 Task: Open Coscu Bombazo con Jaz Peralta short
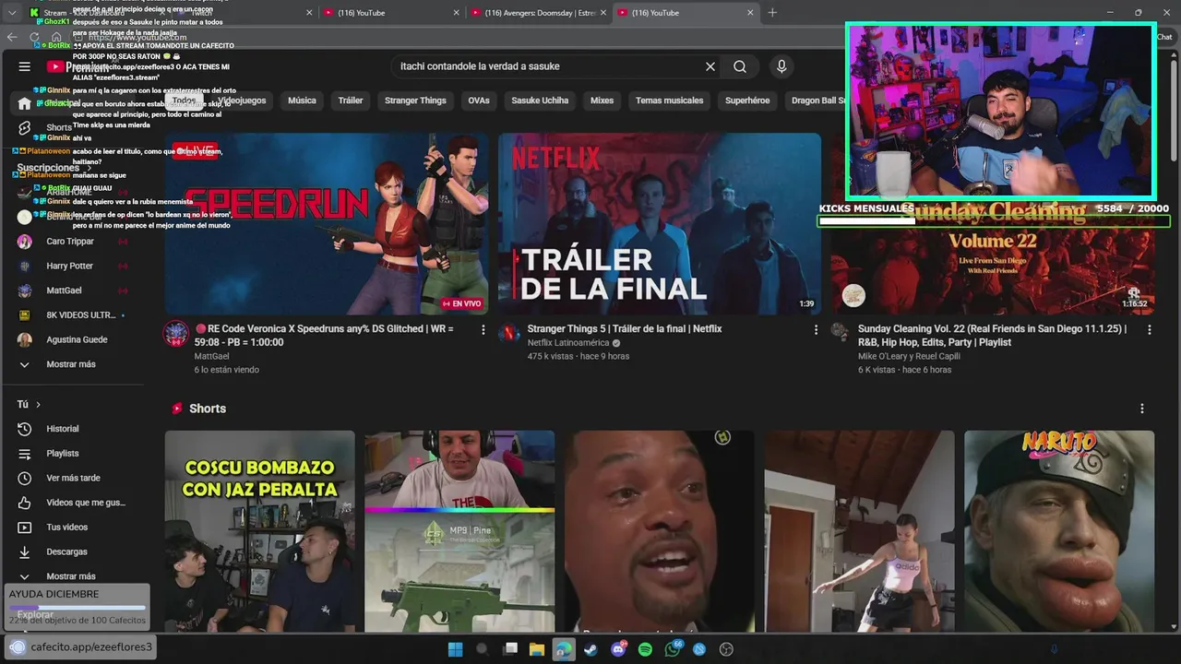tap(259, 531)
